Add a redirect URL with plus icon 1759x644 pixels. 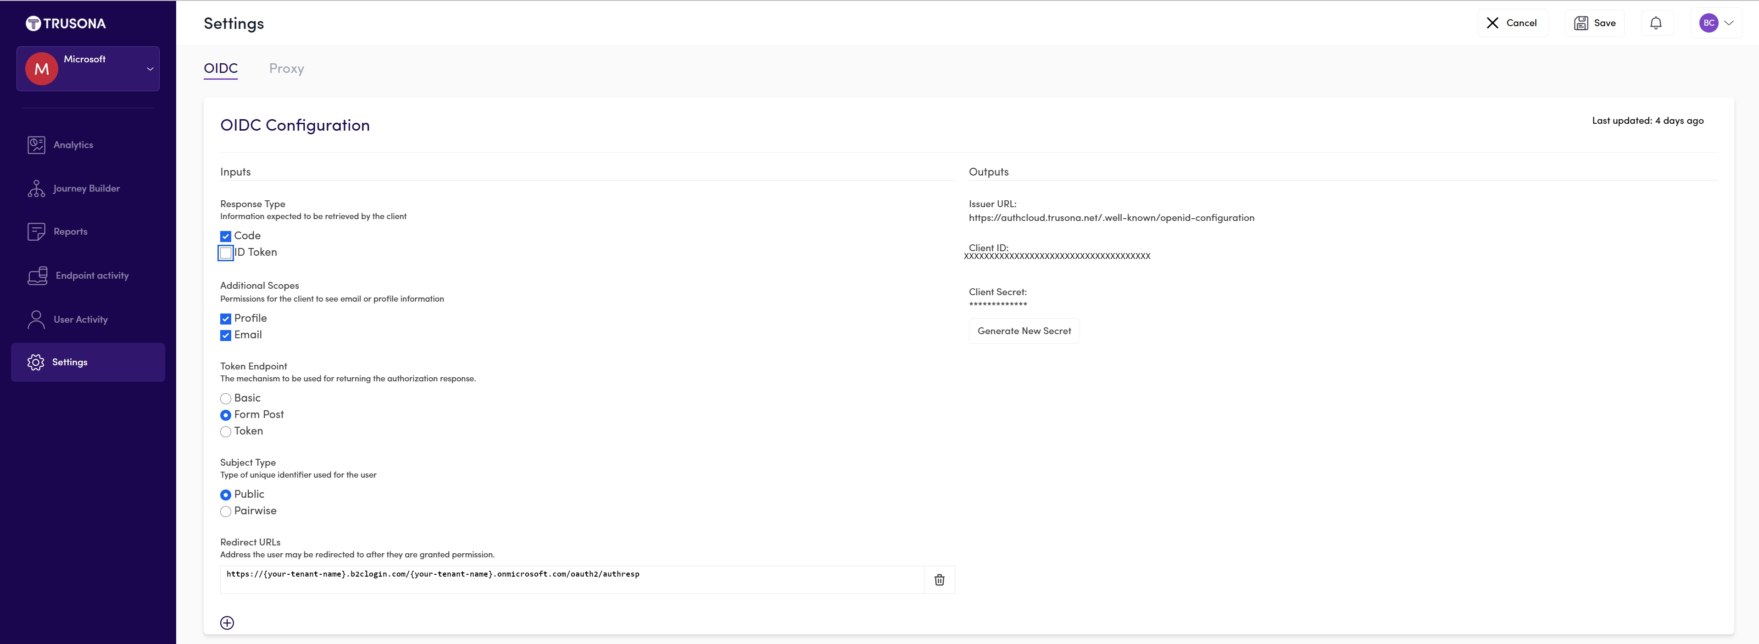pos(228,623)
